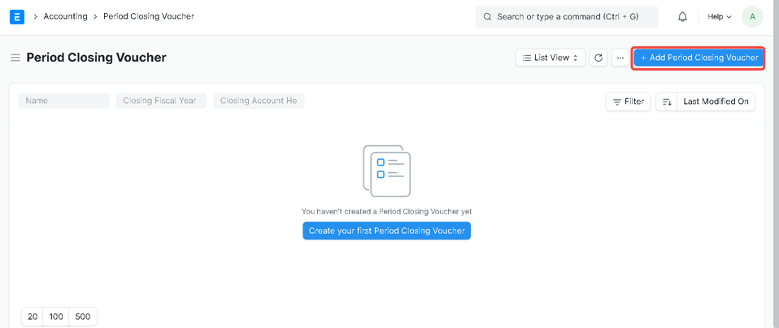Open the user avatar A menu

(x=752, y=16)
